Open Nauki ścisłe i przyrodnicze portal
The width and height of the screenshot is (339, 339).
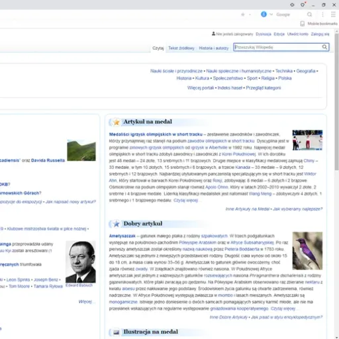(x=176, y=71)
